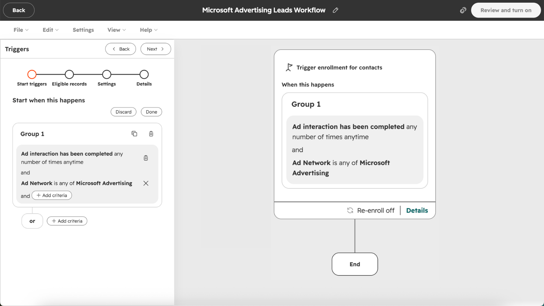Click the Start triggers step label
The height and width of the screenshot is (306, 544).
(32, 84)
